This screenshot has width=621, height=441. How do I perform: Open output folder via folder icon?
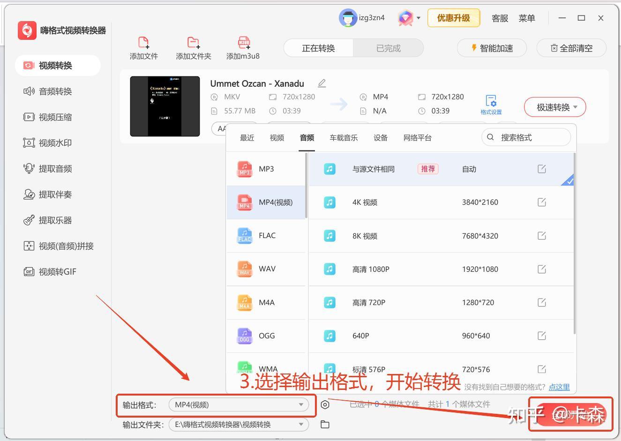[325, 425]
